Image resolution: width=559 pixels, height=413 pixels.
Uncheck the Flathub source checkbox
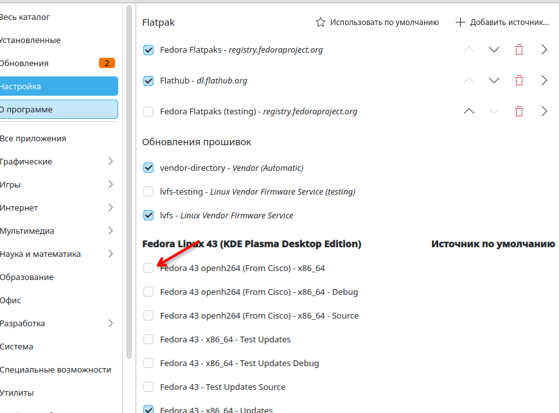tap(148, 81)
